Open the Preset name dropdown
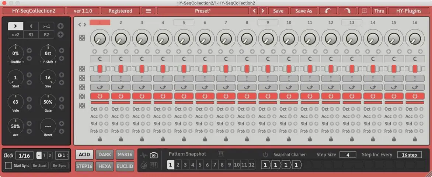The width and height of the screenshot is (432, 177). coord(202,11)
